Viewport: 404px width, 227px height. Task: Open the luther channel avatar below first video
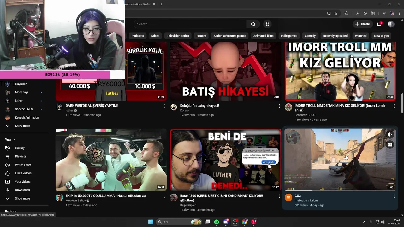tap(59, 107)
